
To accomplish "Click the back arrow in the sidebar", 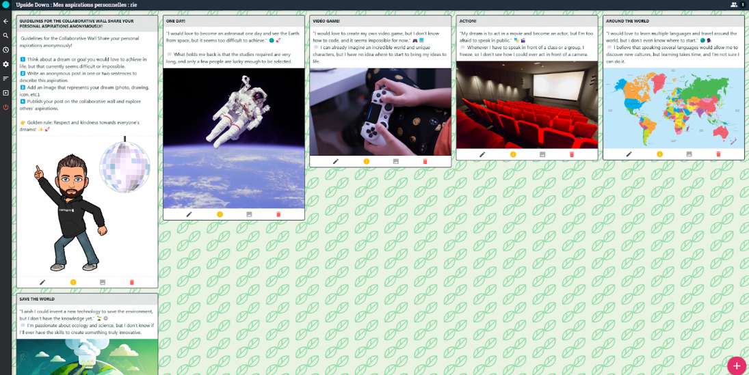I will click(x=5, y=21).
